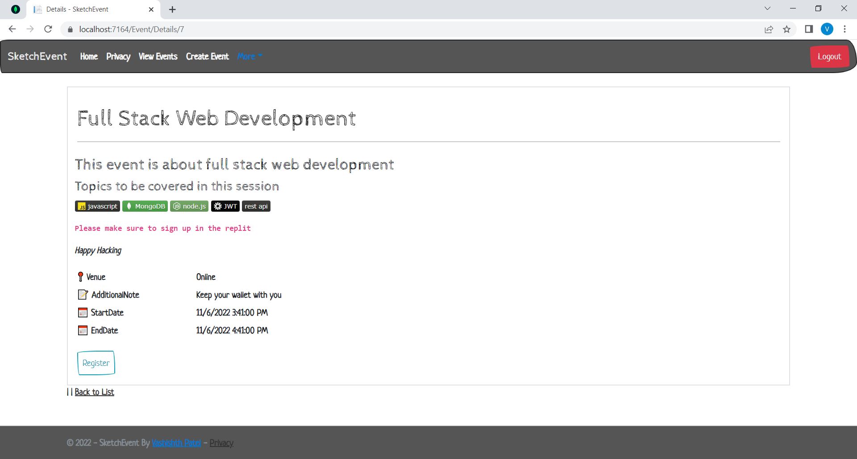Image resolution: width=857 pixels, height=459 pixels.
Task: Open Chrome three-dot menu
Action: coord(845,29)
